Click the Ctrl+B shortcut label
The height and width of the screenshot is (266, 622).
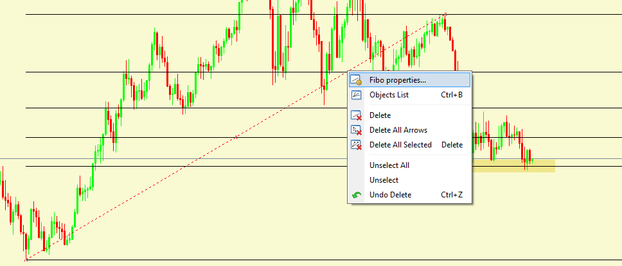click(451, 95)
